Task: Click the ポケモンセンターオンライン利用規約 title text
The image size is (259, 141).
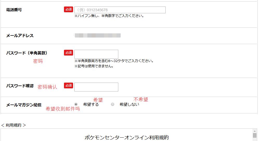Action: (127, 137)
